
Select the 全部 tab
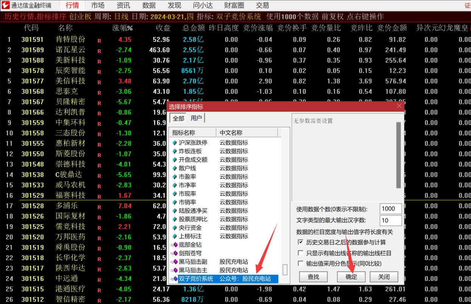point(178,118)
